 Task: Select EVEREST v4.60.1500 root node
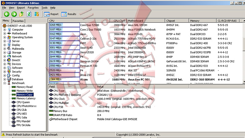[20, 26]
